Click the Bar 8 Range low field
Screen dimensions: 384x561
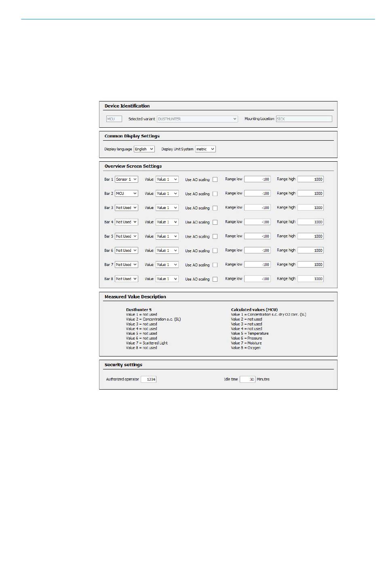(257, 279)
